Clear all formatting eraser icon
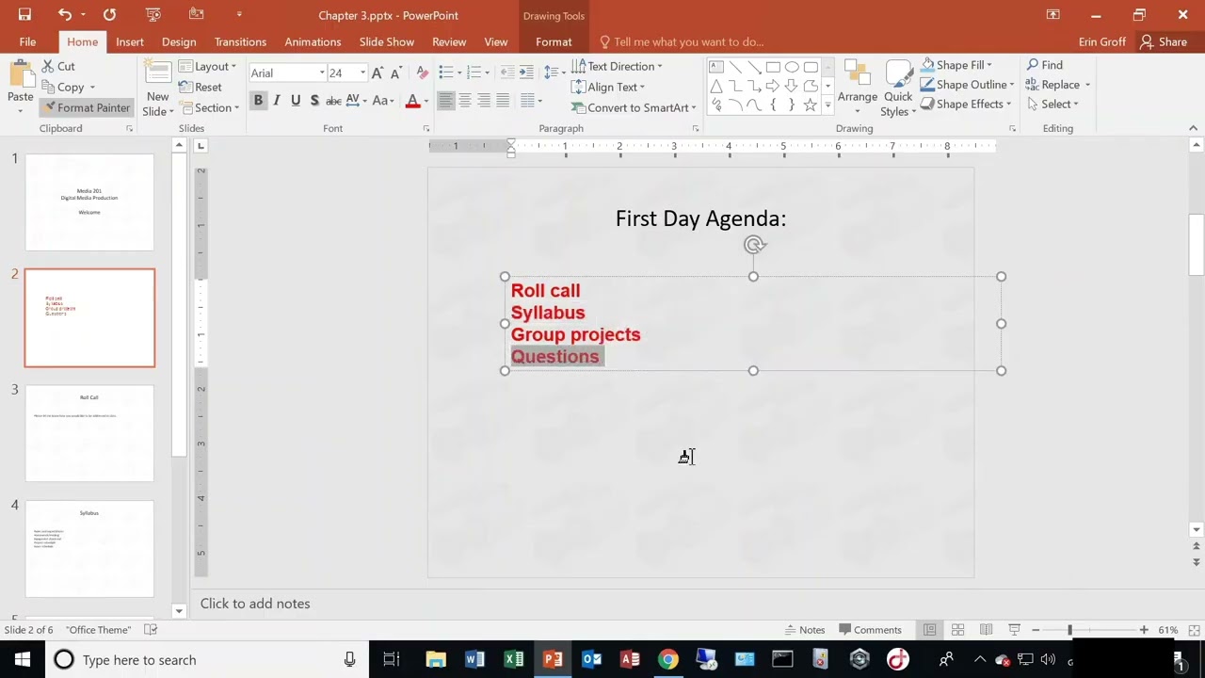Viewport: 1205px width, 678px height. (422, 73)
